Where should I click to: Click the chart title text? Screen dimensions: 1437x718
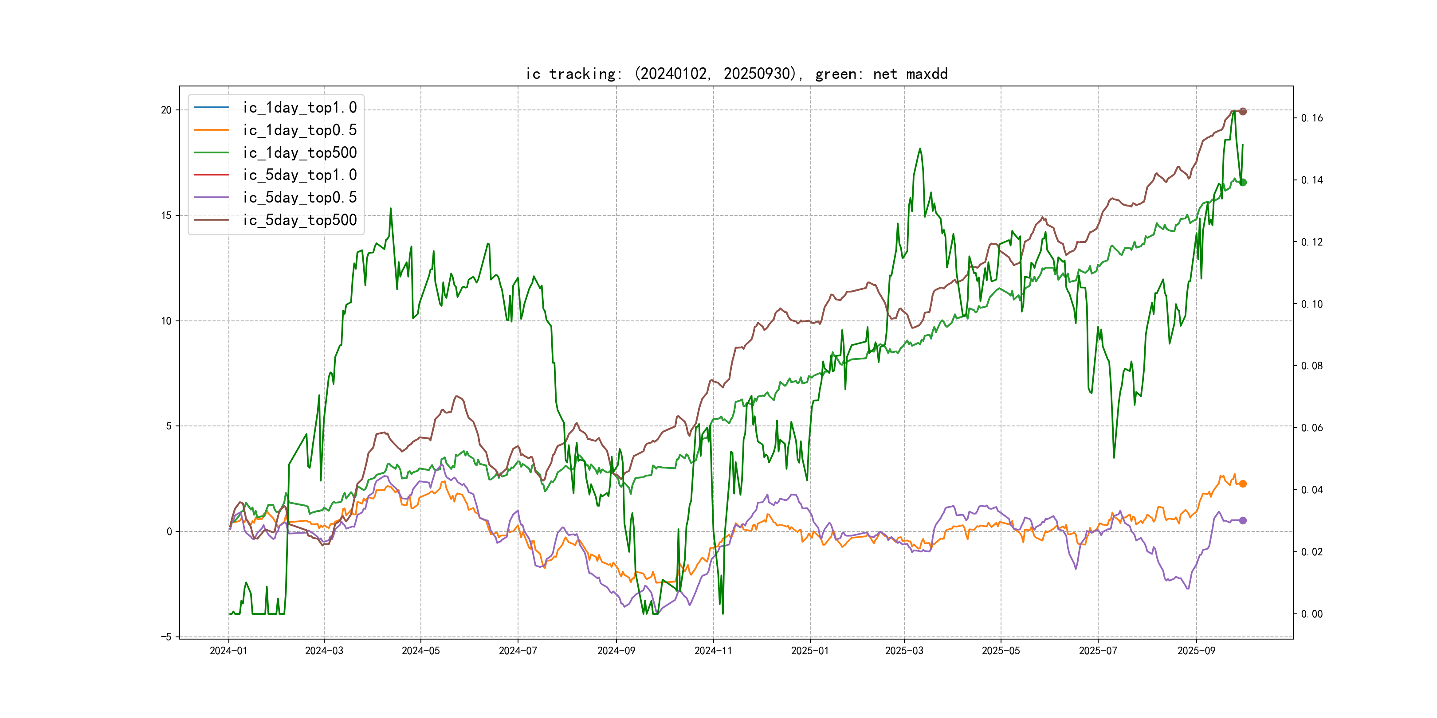click(736, 74)
